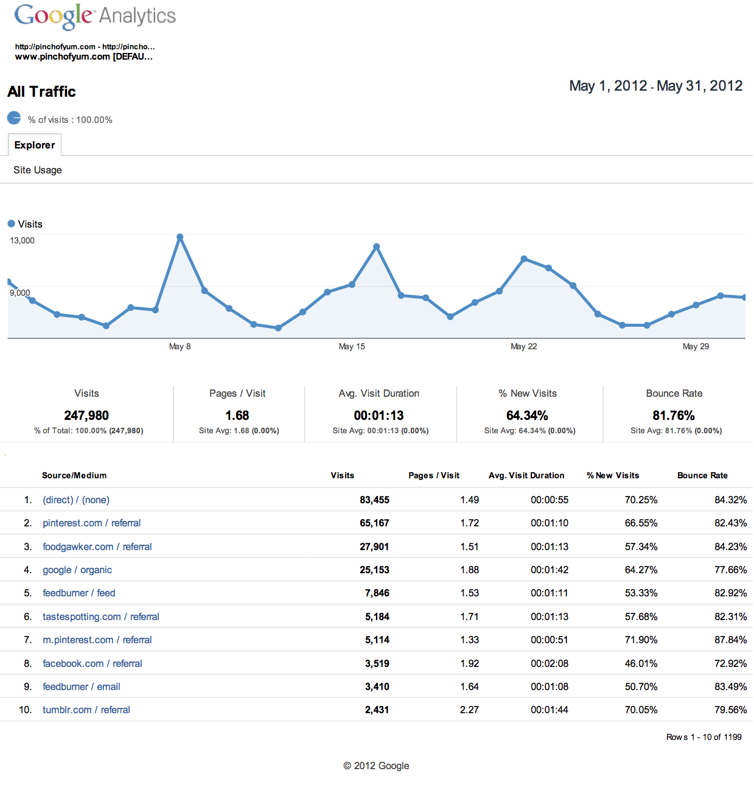The width and height of the screenshot is (754, 785).
Task: Open the foodgawker.com / referral source report
Action: pos(97,546)
